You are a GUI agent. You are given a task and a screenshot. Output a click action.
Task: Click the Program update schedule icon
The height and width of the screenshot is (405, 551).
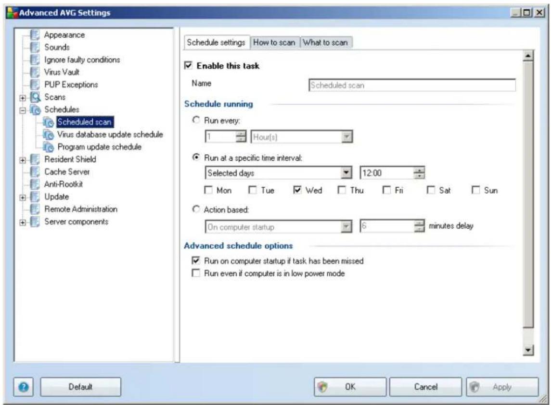(x=49, y=147)
